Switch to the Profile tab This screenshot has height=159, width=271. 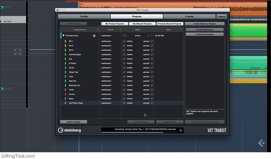[x=84, y=16]
